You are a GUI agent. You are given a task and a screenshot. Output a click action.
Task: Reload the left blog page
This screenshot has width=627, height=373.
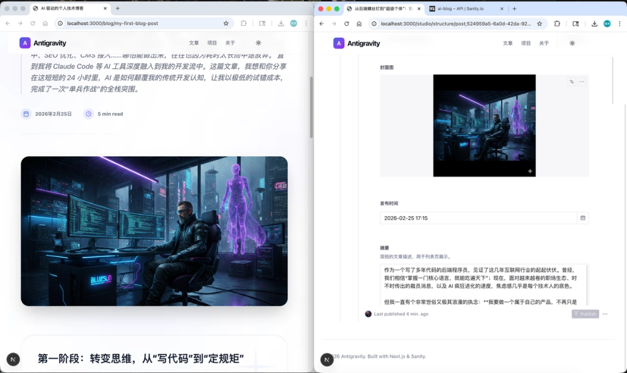pyautogui.click(x=33, y=23)
